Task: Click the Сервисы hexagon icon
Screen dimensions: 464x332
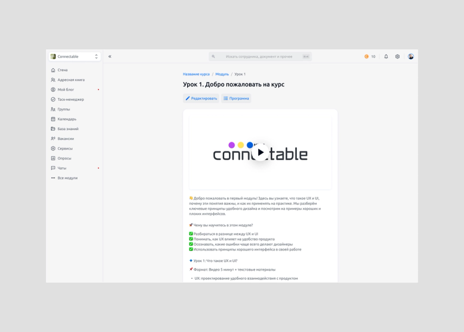Action: [53, 148]
